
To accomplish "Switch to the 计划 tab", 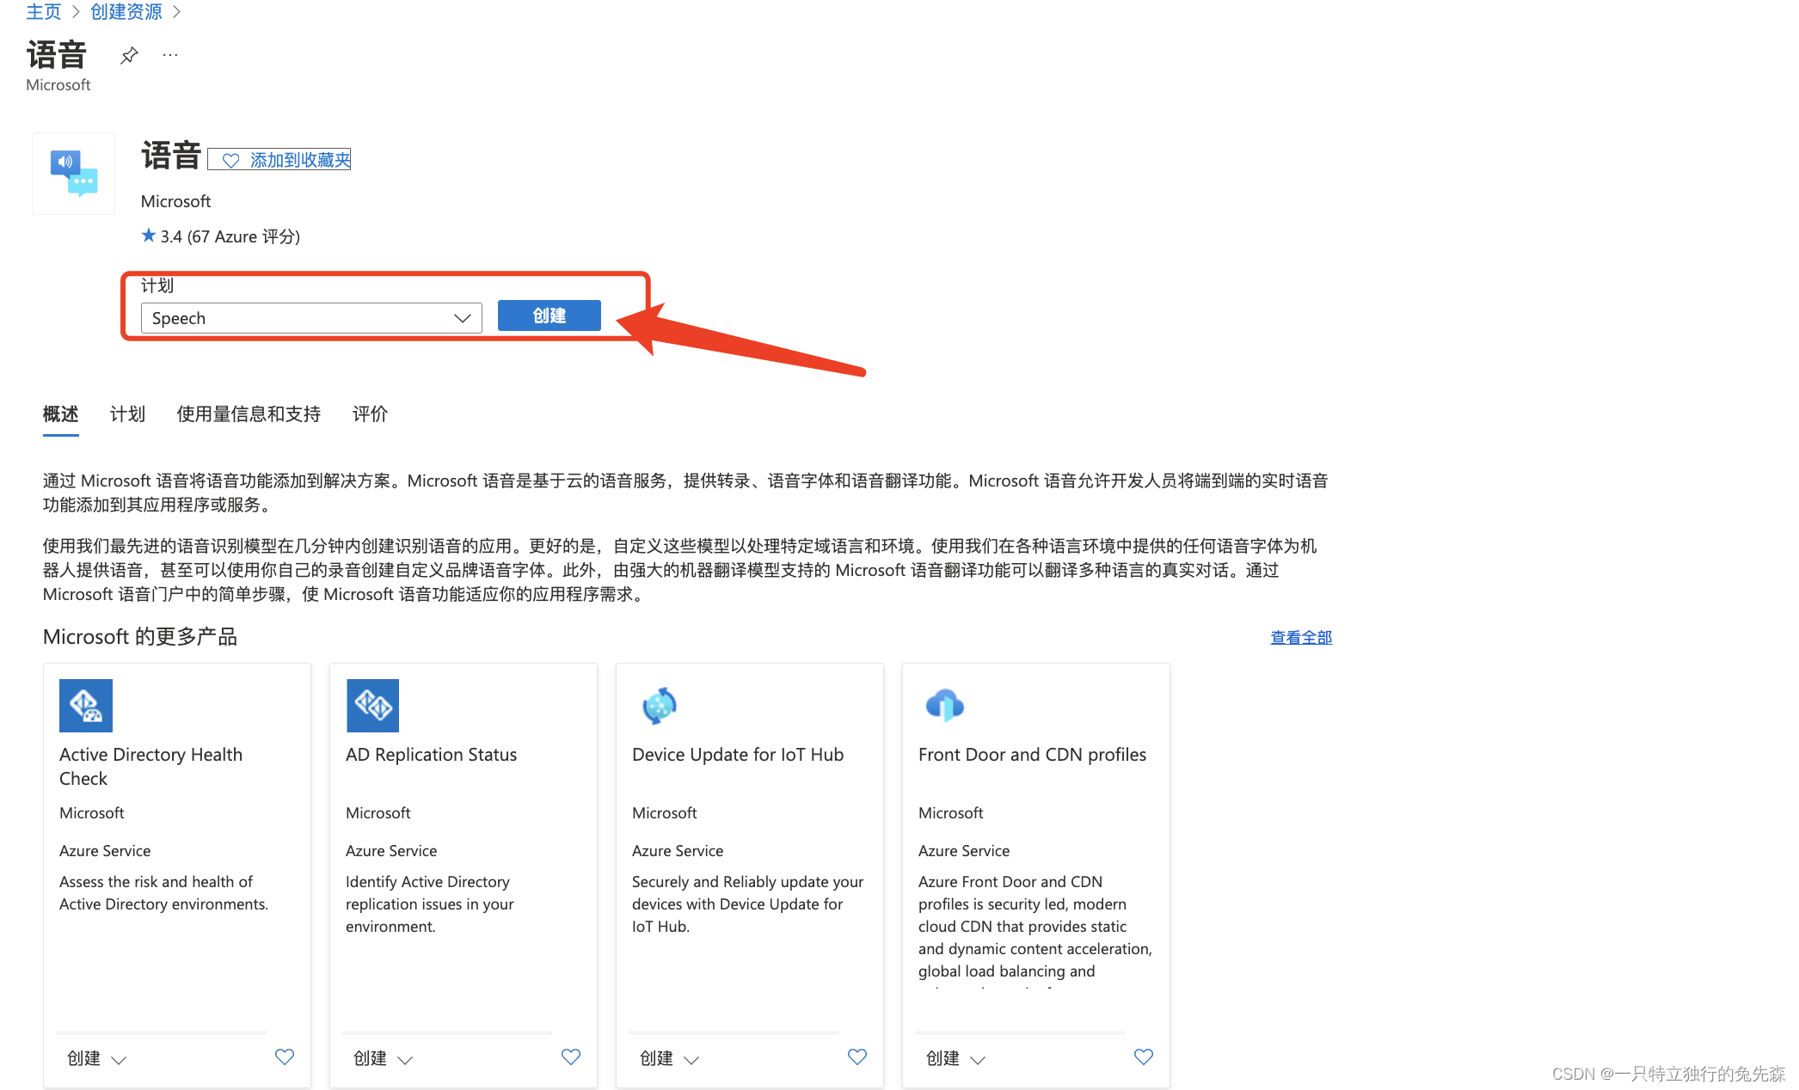I will 127,414.
